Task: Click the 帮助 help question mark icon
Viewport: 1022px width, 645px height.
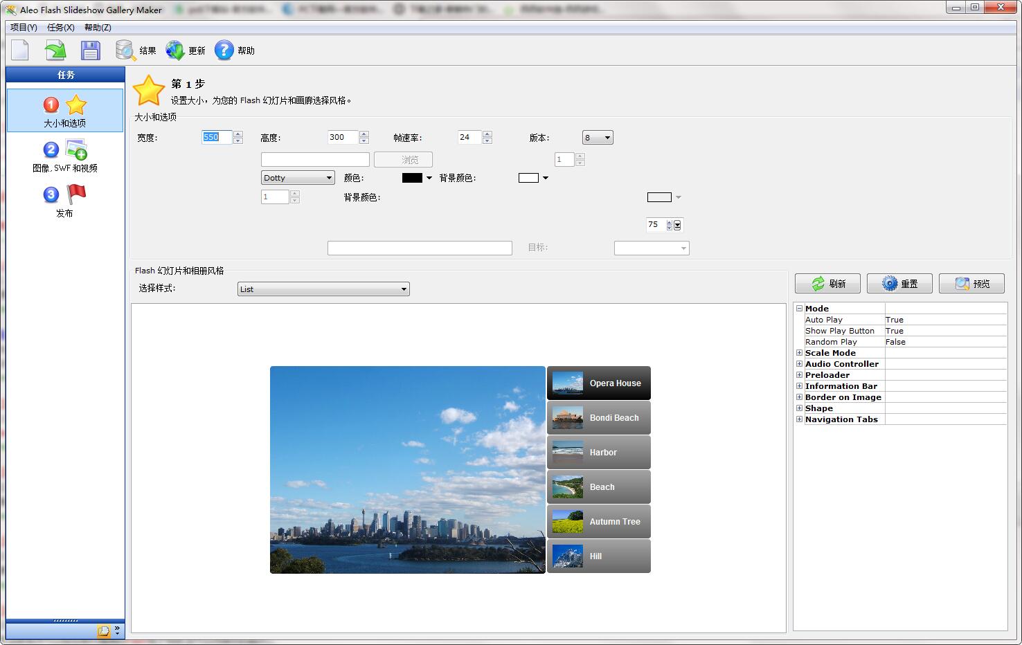Action: point(224,51)
